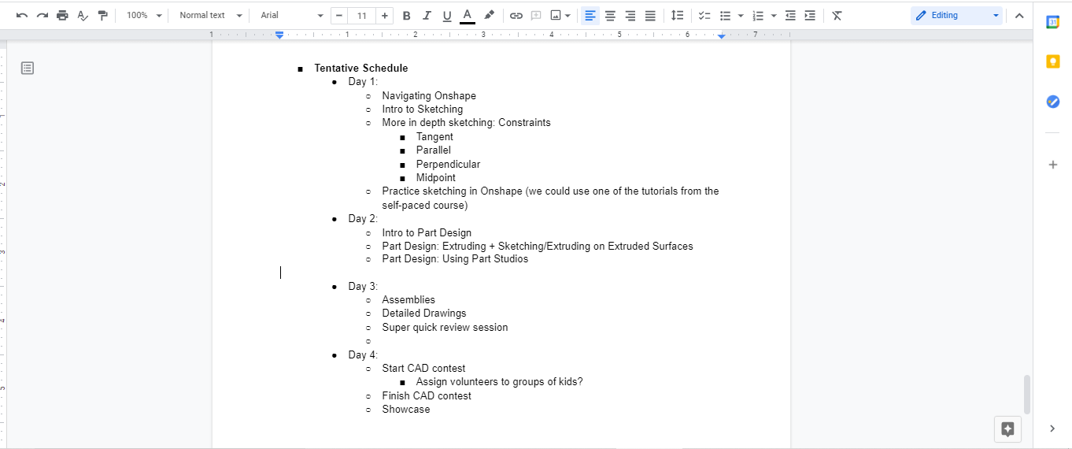The width and height of the screenshot is (1072, 449).
Task: Run spelling and grammar check
Action: (83, 15)
